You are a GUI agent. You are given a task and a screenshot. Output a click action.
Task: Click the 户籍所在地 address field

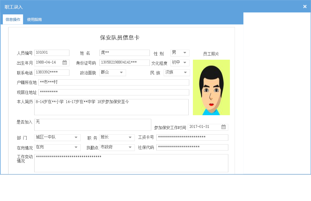112,82
